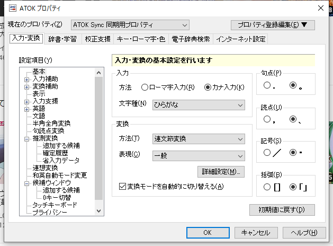
Task: Open the 変換方法 連文節変換 dropdown
Action: pos(199,139)
